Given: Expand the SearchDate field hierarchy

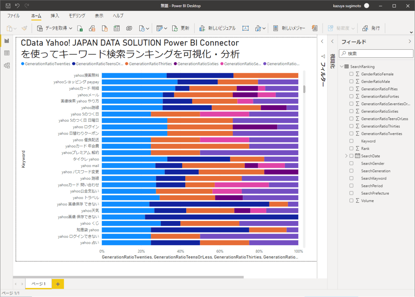Looking at the screenshot, I should click(x=347, y=156).
